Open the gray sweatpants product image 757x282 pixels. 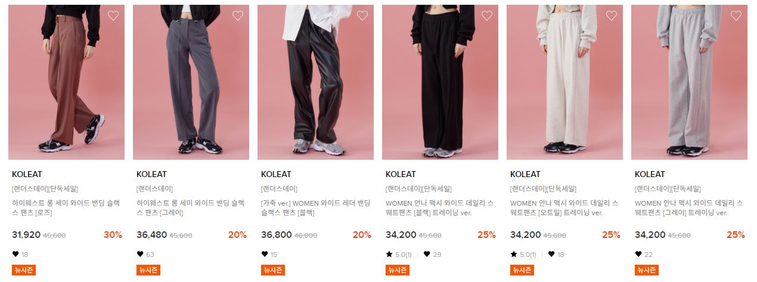pos(689,82)
